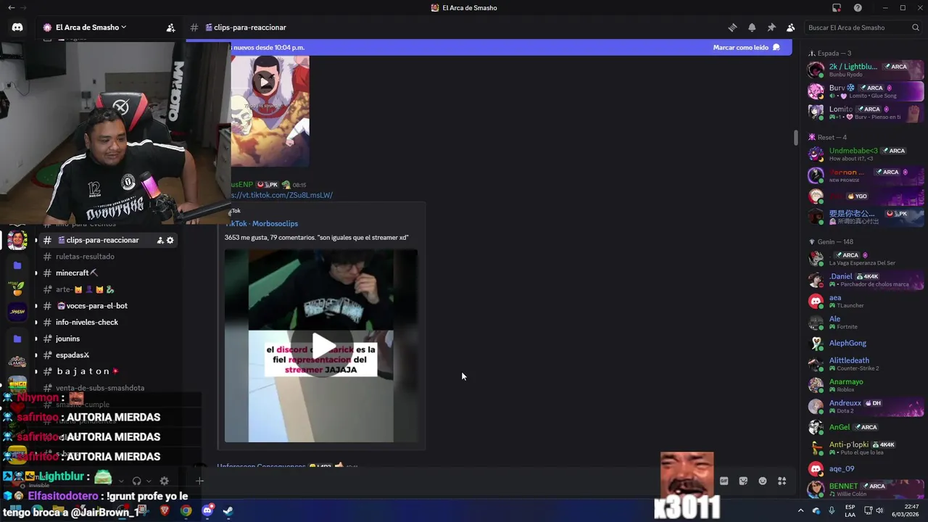Expand the b a j a t o n arrow
Screen dimensions: 928x522
[x=36, y=372]
